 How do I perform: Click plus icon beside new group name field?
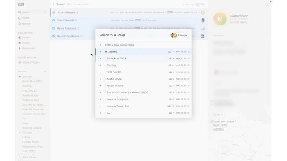pyautogui.click(x=100, y=45)
